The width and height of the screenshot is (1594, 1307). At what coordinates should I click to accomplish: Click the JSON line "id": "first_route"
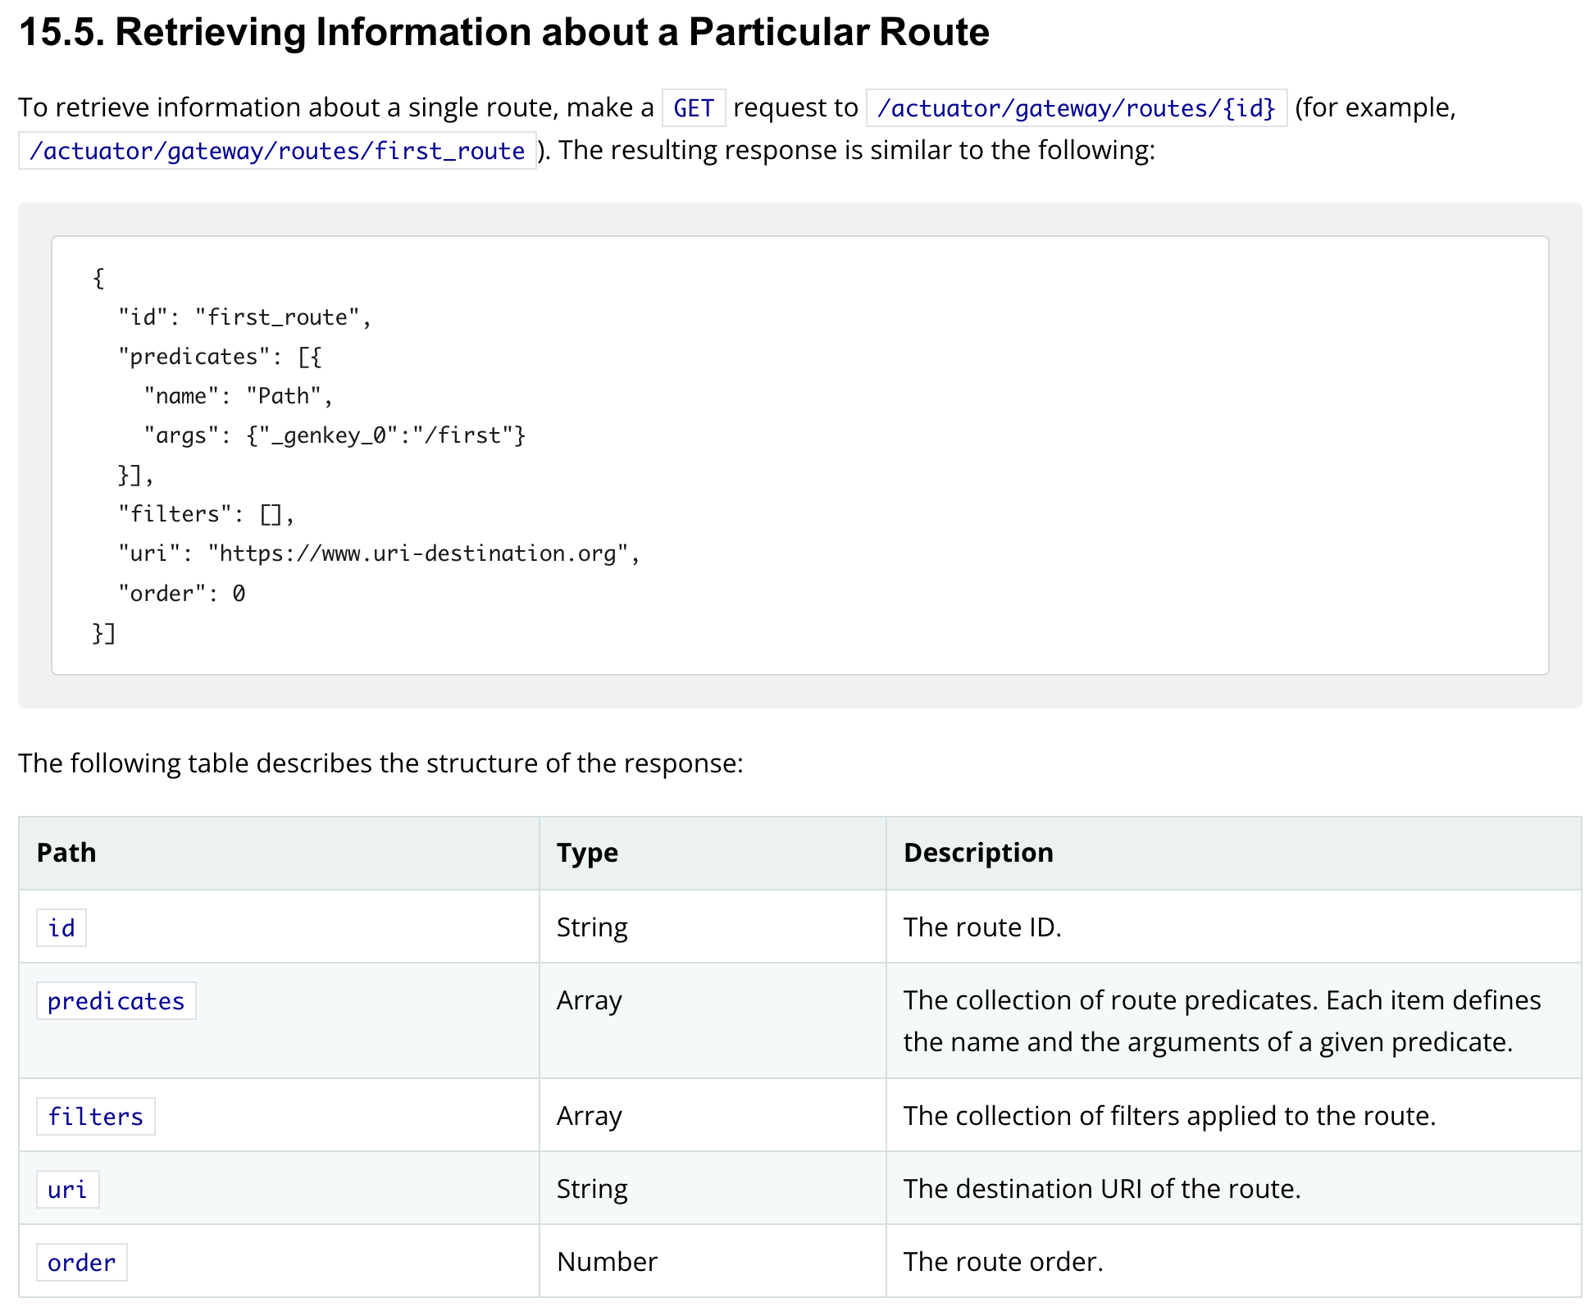click(x=244, y=317)
